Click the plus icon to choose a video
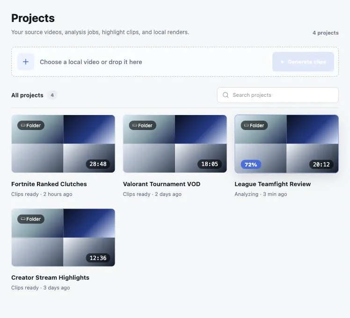This screenshot has height=318, width=350. tap(26, 62)
